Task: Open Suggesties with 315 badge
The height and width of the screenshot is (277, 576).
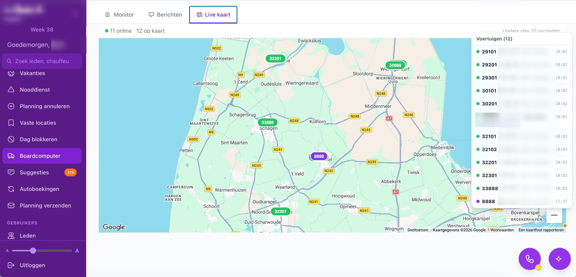Action: coord(42,172)
